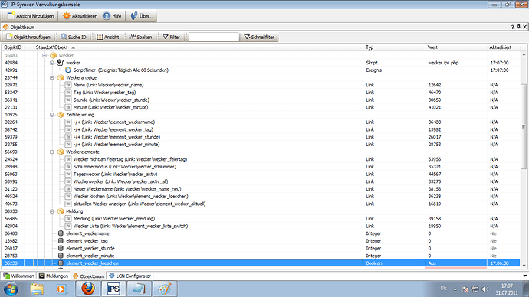Select the Weckeranzeige category cube icon
This screenshot has width=529, height=297.
click(x=61, y=77)
